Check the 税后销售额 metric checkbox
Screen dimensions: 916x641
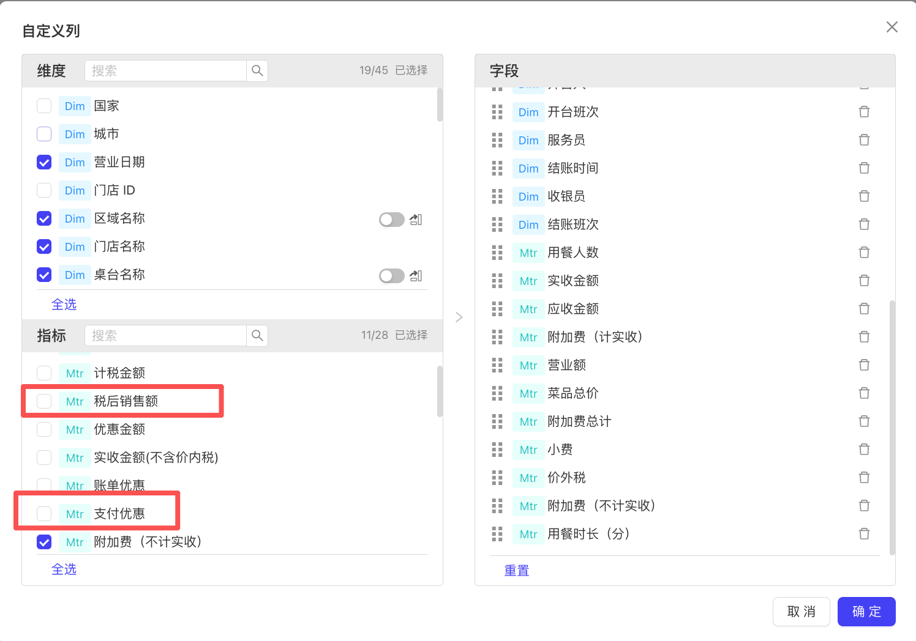(44, 401)
